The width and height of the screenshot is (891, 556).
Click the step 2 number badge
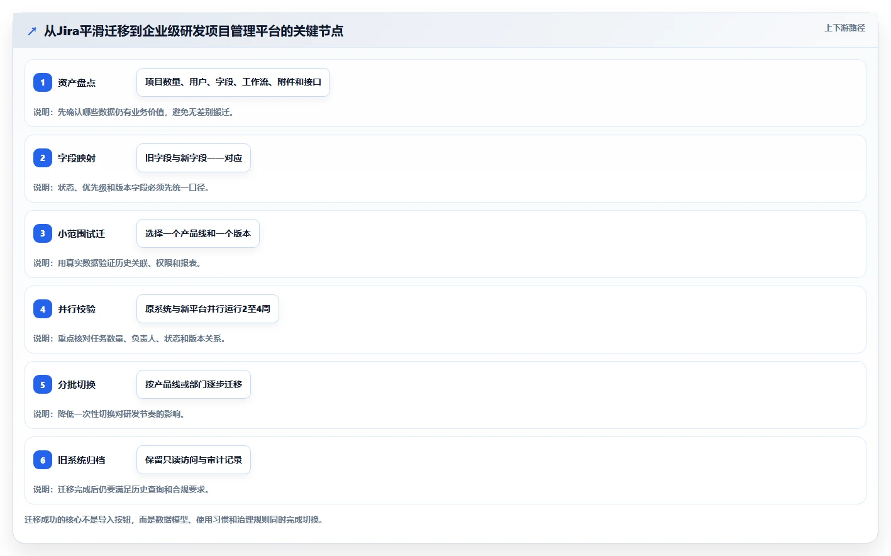[x=43, y=158]
